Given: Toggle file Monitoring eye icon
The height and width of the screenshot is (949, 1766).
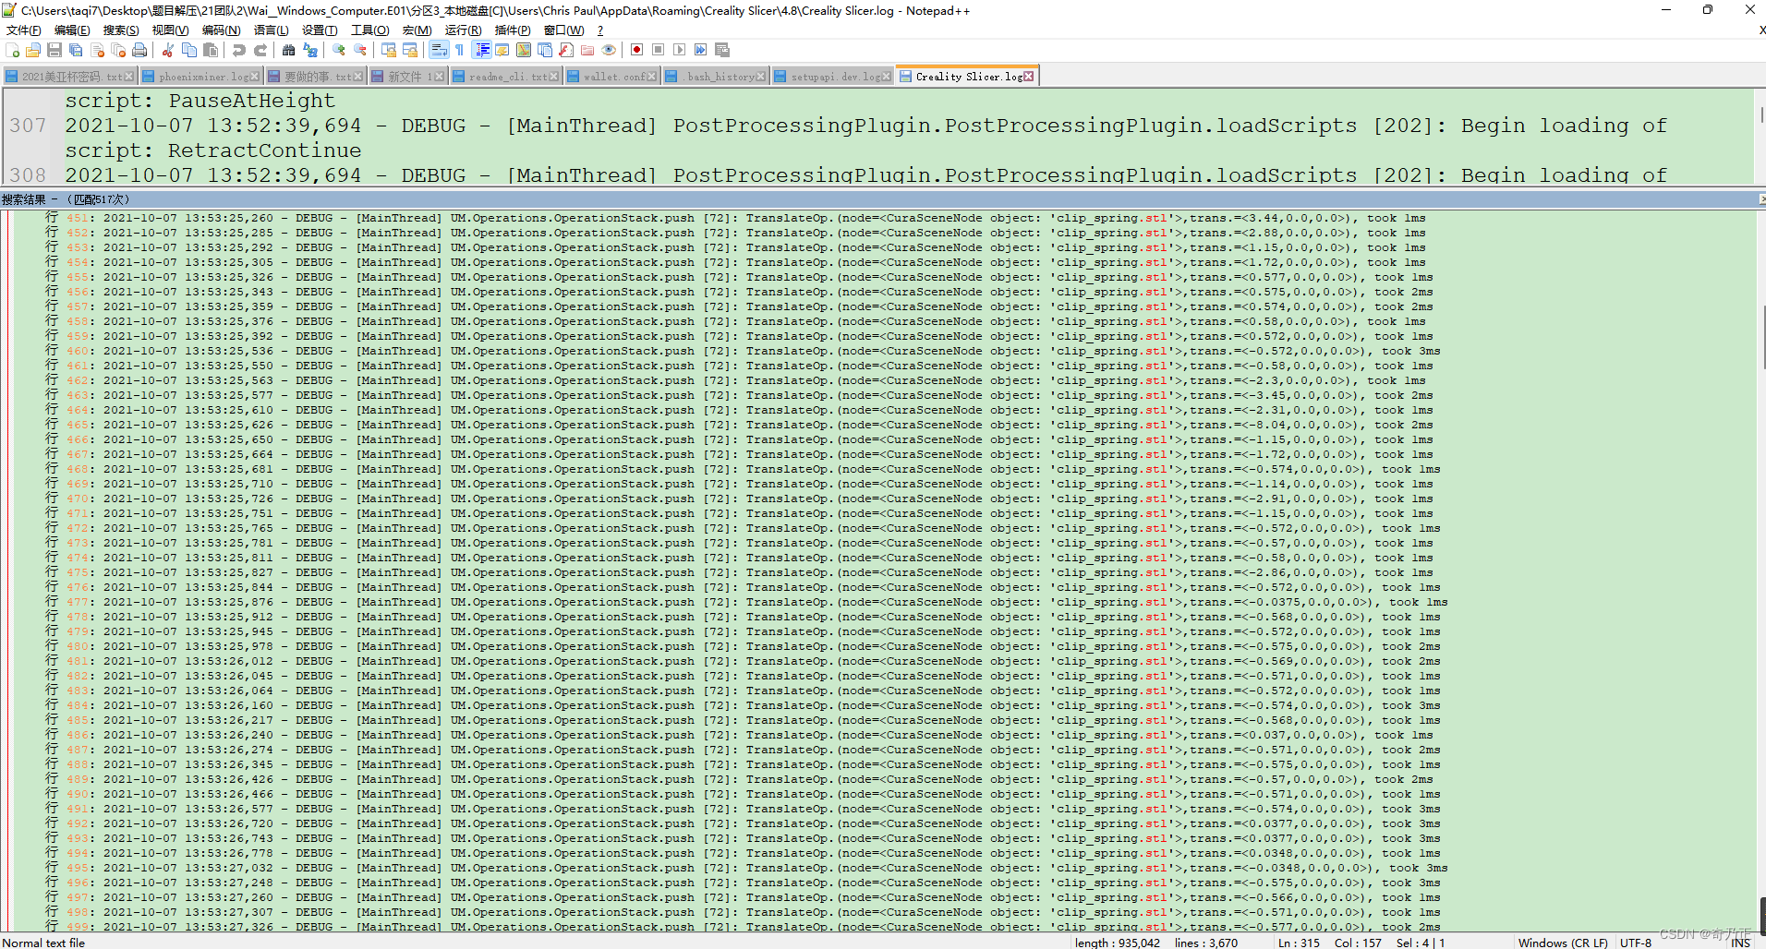Looking at the screenshot, I should pyautogui.click(x=609, y=50).
